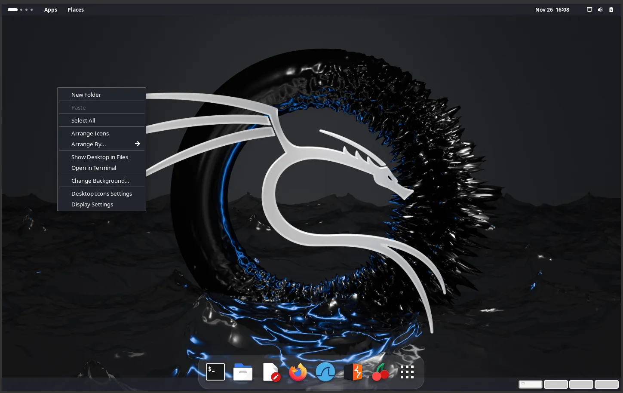Choose Select All in context menu
The image size is (623, 393).
tap(102, 120)
